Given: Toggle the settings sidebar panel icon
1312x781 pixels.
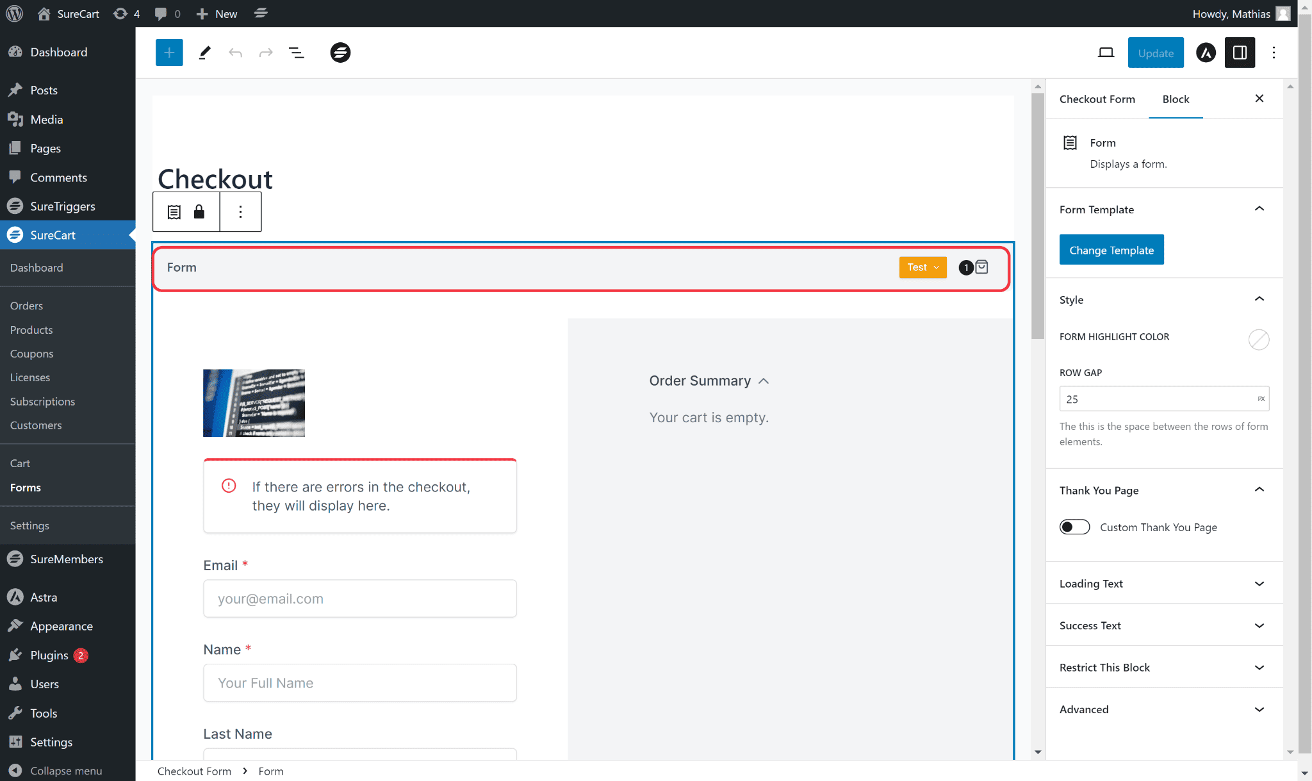Looking at the screenshot, I should coord(1240,53).
